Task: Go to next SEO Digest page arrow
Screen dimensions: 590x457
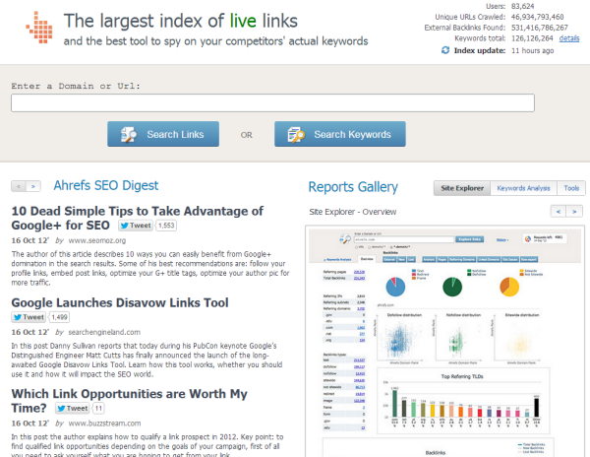Action: (32, 185)
